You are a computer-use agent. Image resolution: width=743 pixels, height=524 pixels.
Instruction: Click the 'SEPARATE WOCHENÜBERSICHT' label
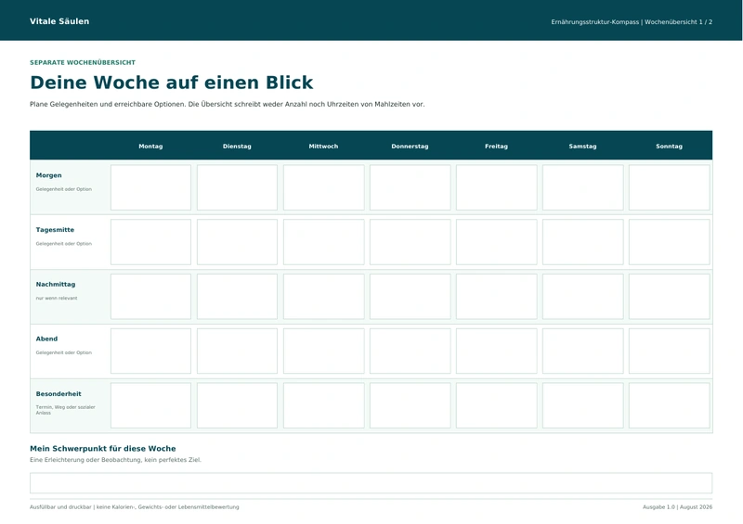tap(83, 62)
